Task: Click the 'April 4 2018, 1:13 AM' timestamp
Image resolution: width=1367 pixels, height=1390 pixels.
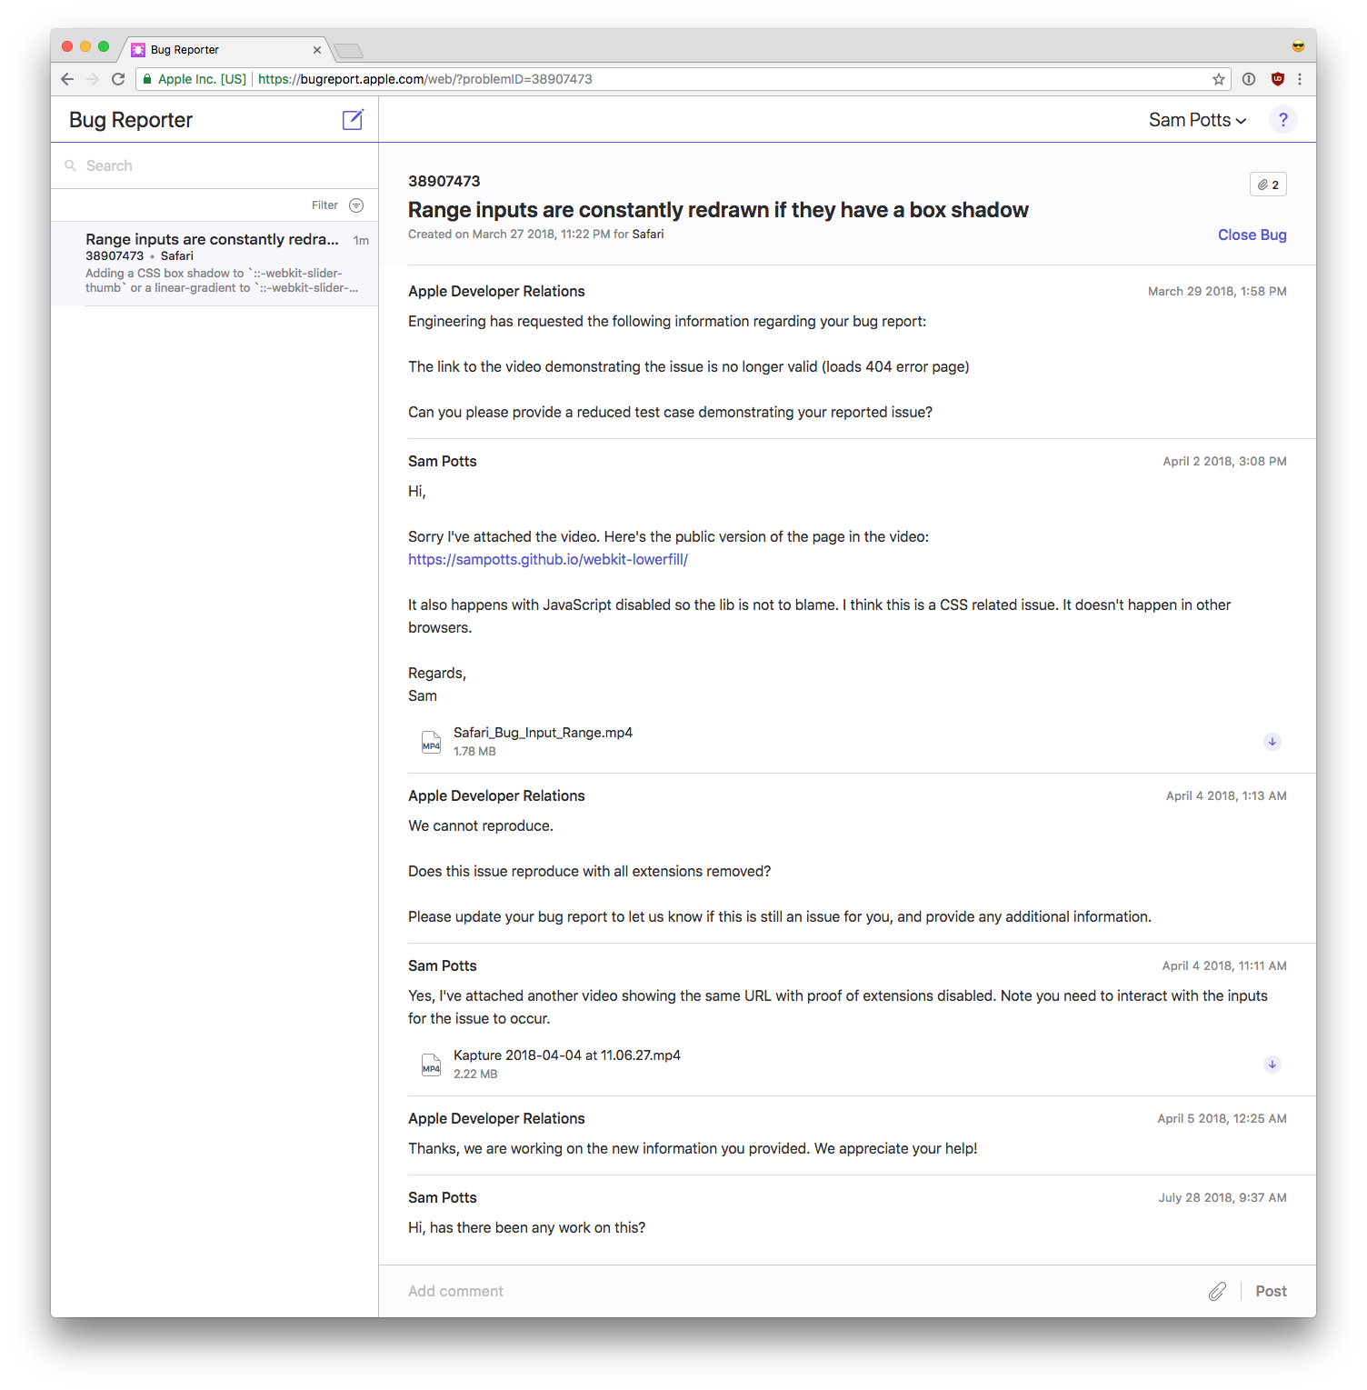Action: tap(1226, 795)
